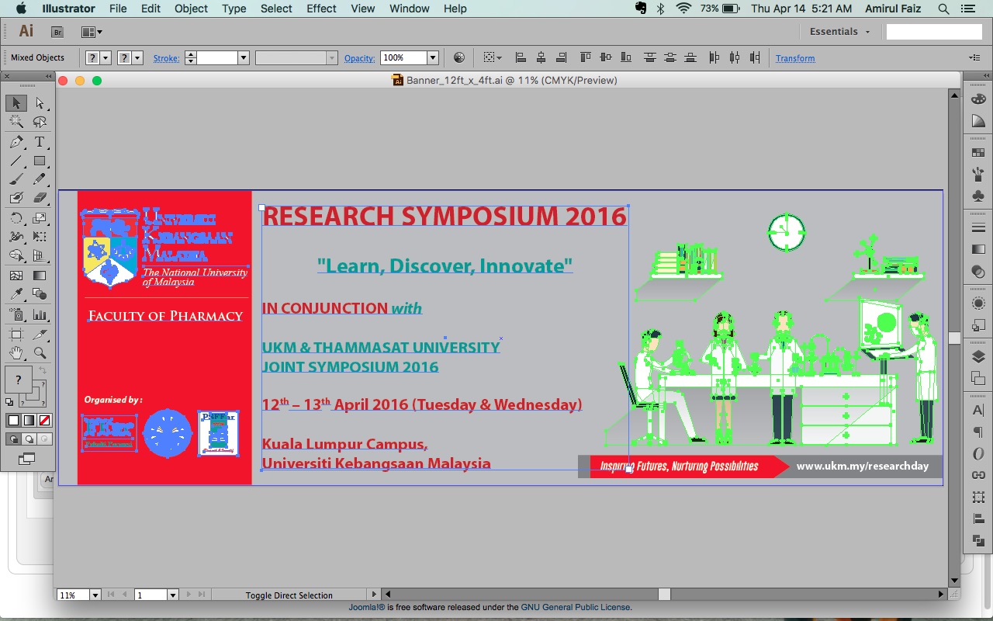Open Essentials workspace switcher
Viewport: 993px width, 621px height.
pos(839,32)
